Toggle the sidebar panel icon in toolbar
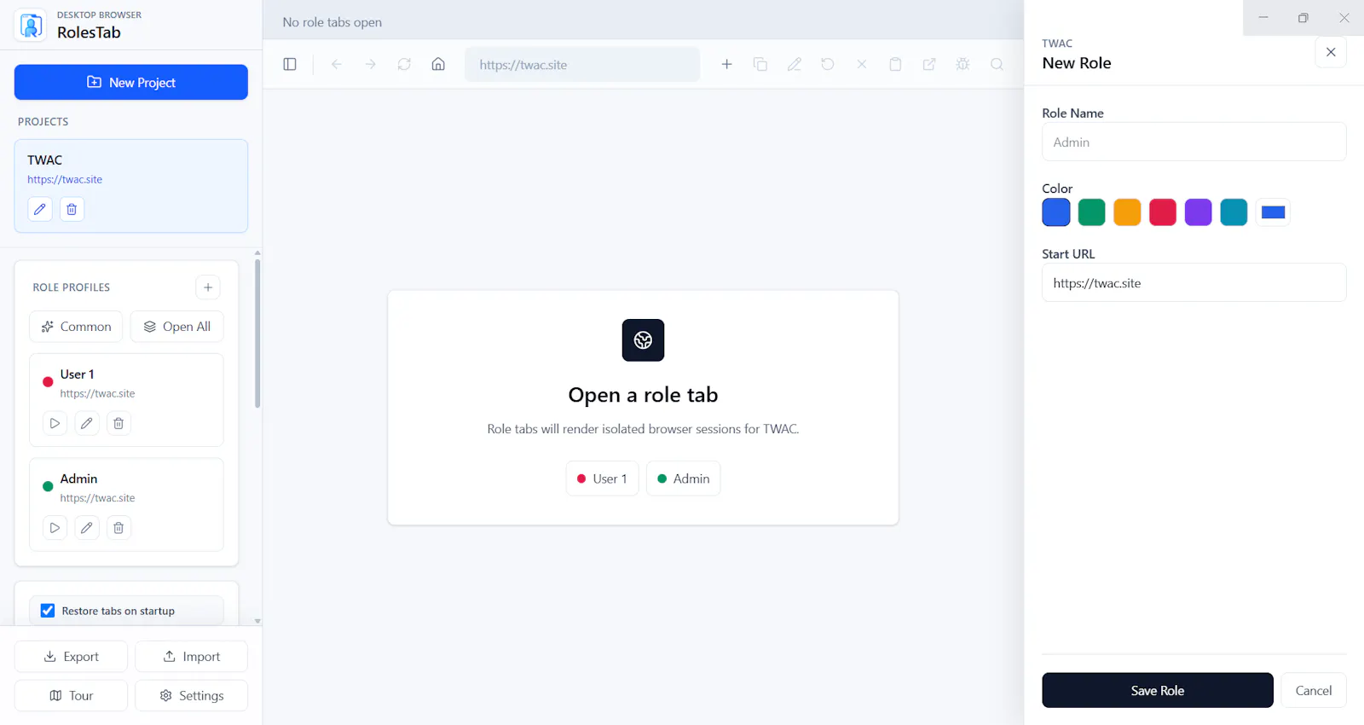Viewport: 1364px width, 725px height. [x=290, y=64]
